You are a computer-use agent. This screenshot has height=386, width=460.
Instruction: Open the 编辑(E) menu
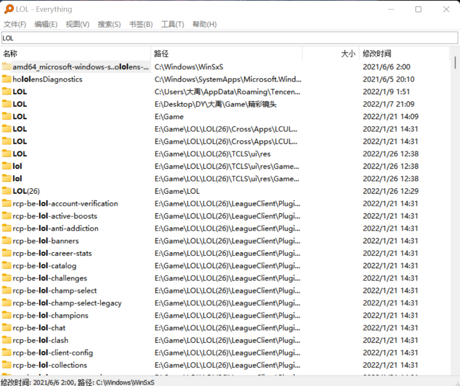[46, 24]
